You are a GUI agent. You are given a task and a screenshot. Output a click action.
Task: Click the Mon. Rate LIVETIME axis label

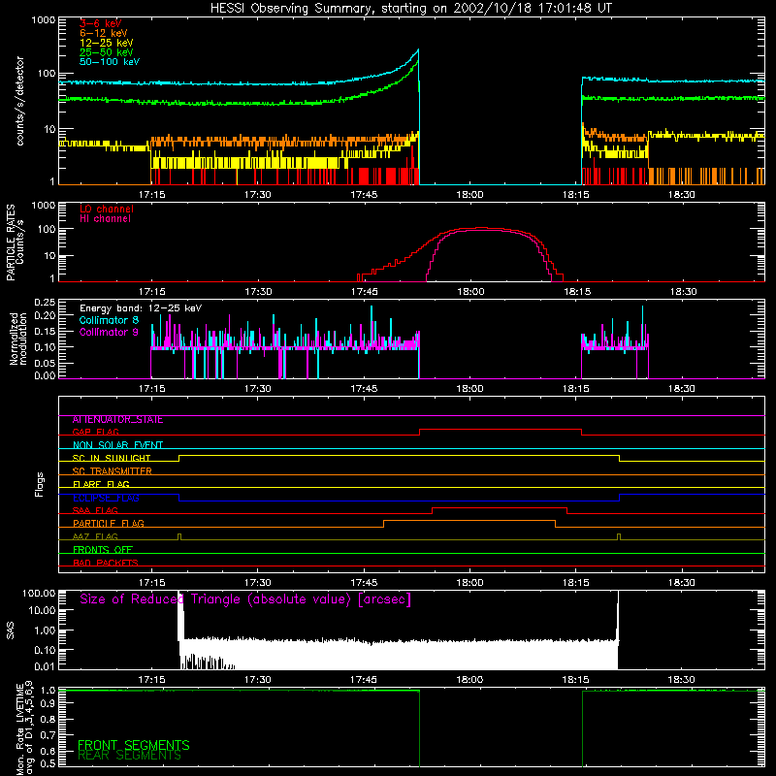click(x=25, y=727)
